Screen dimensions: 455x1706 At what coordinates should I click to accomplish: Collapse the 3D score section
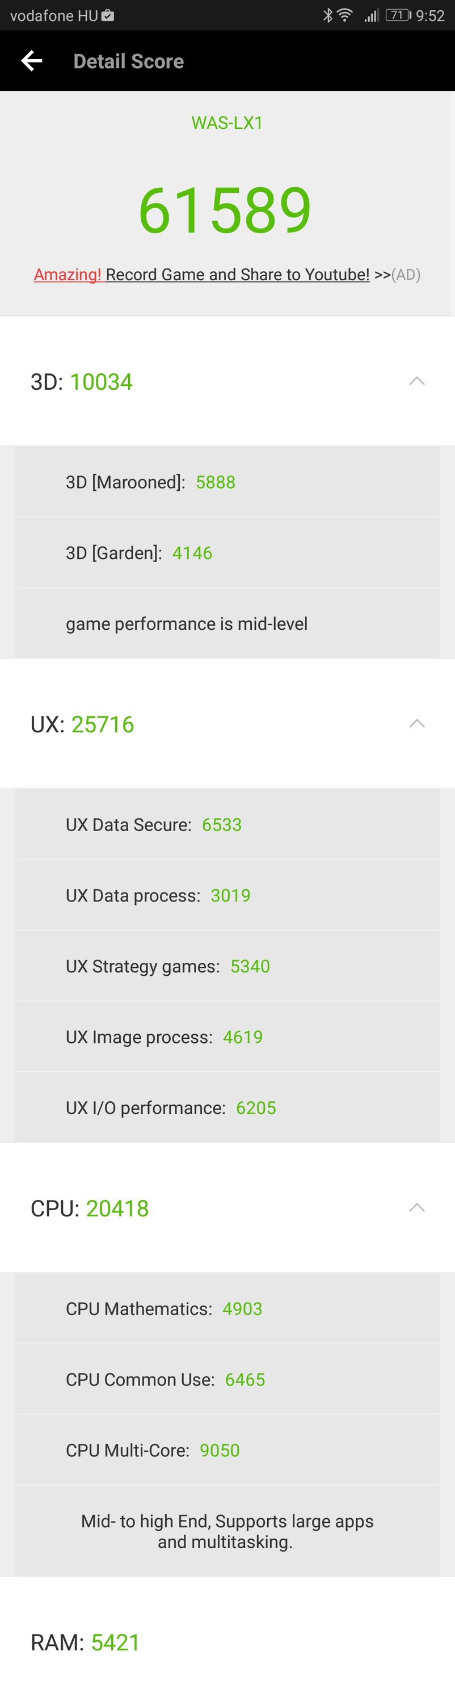[x=416, y=381]
